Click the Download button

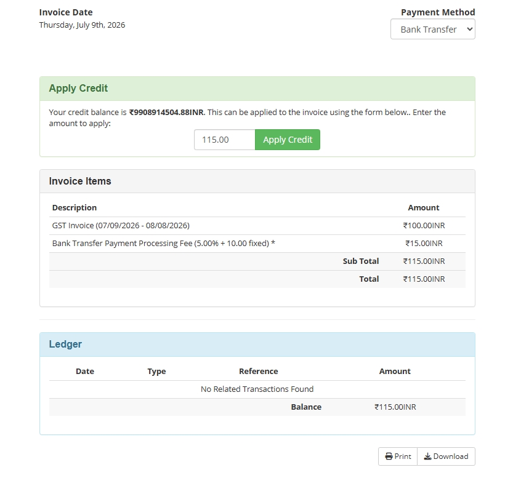point(446,456)
